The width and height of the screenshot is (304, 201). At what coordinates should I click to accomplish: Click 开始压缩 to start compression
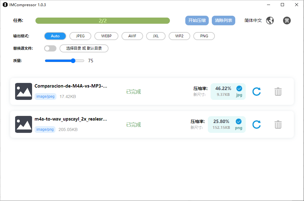[197, 21]
